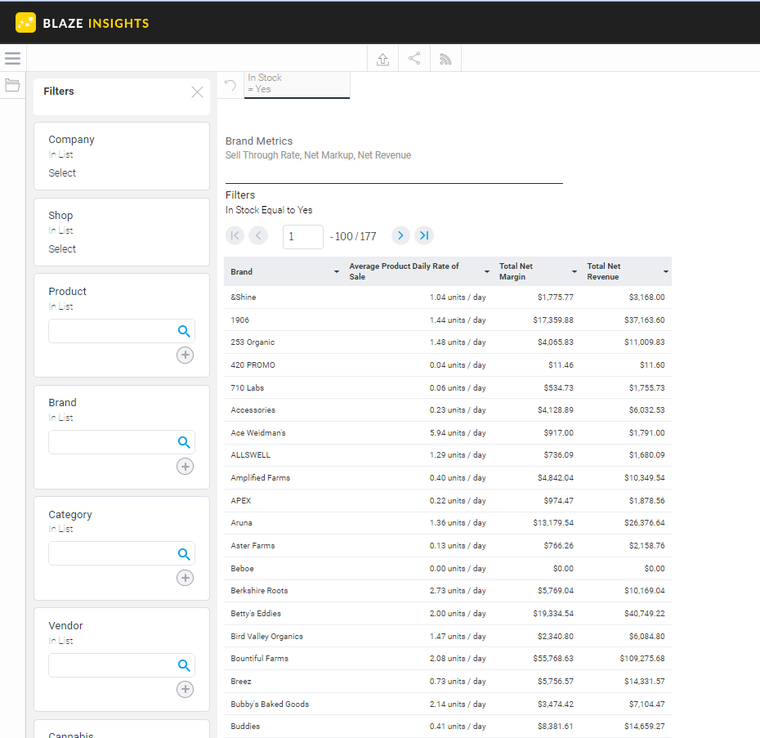The height and width of the screenshot is (738, 760).
Task: Click the Product filter input field
Action: (x=122, y=331)
